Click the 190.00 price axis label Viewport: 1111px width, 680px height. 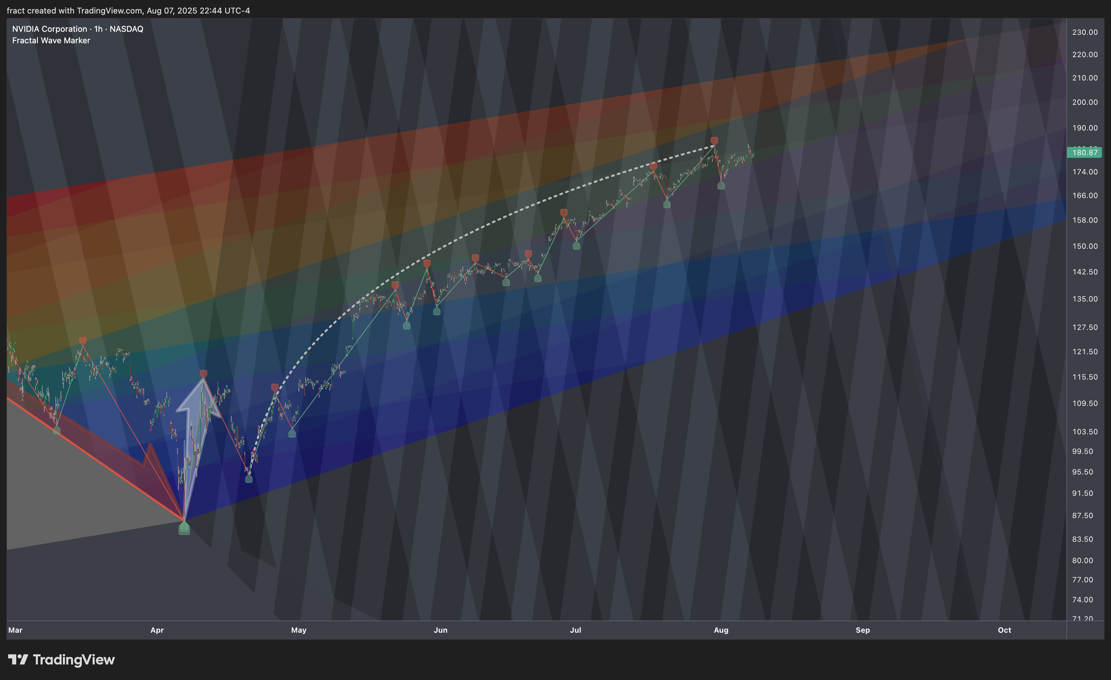[1085, 128]
